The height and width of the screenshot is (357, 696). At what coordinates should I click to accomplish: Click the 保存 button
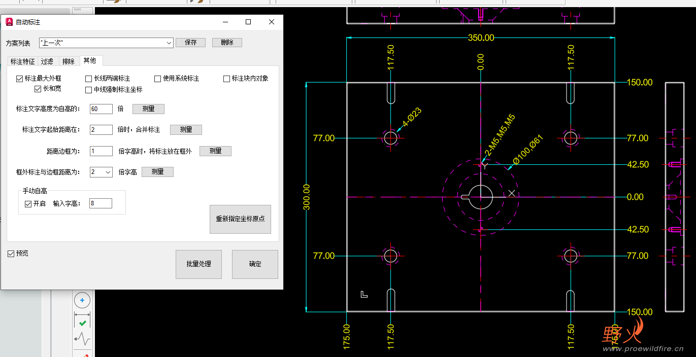tap(191, 43)
